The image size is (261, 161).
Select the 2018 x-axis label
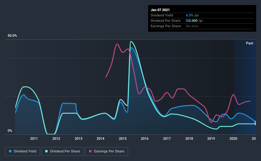coord(189,138)
